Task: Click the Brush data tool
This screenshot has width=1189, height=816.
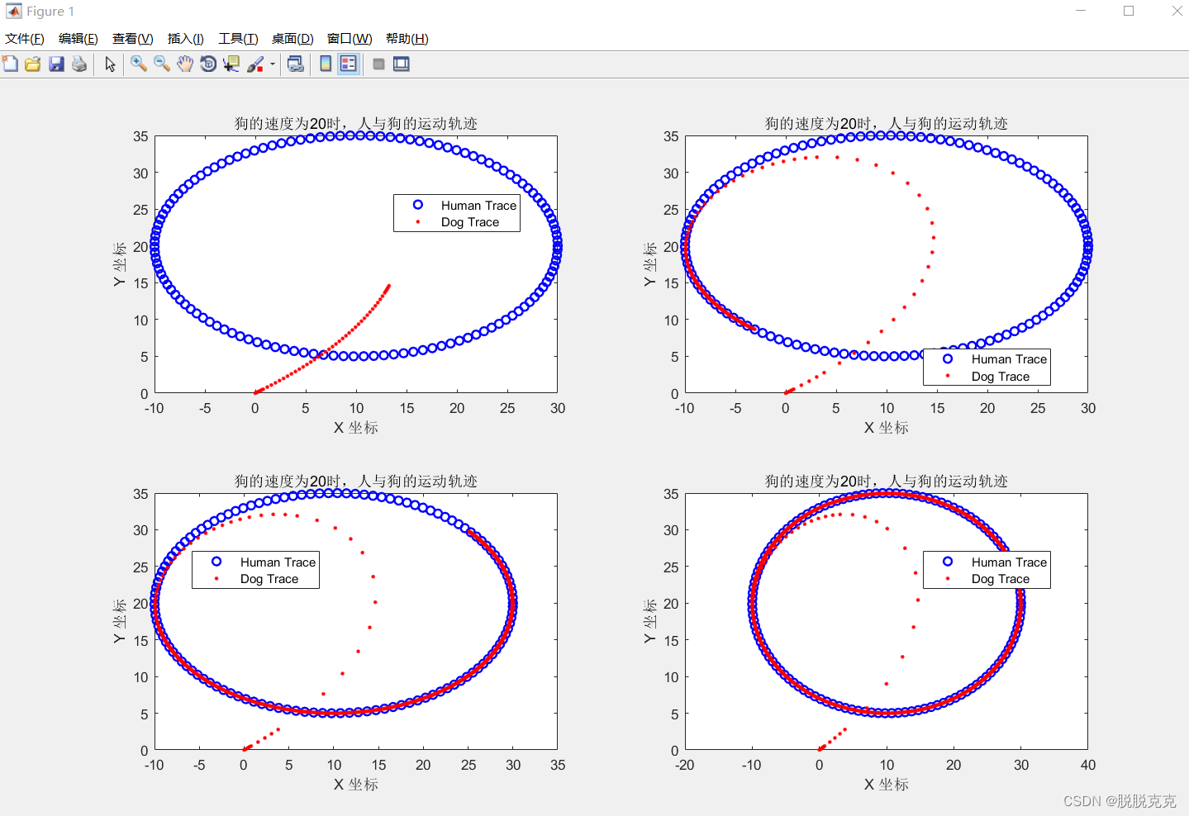Action: pos(255,64)
